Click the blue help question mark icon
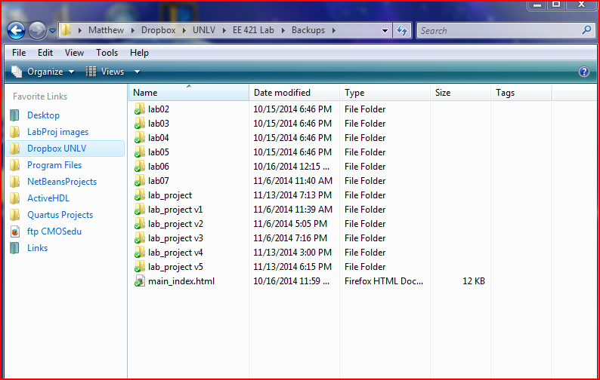 click(x=584, y=72)
